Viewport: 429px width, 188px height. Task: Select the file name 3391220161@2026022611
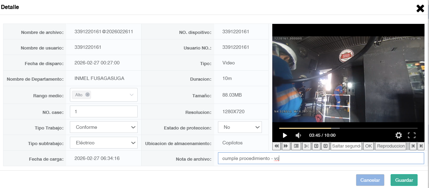pos(104,32)
